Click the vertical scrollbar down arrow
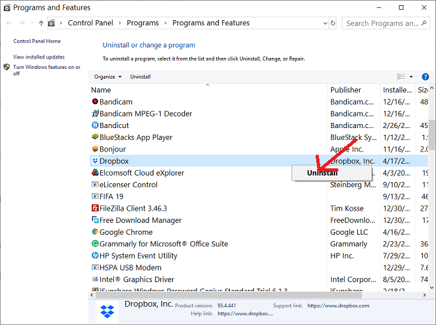Screen dimensions: 436x325 431,288
